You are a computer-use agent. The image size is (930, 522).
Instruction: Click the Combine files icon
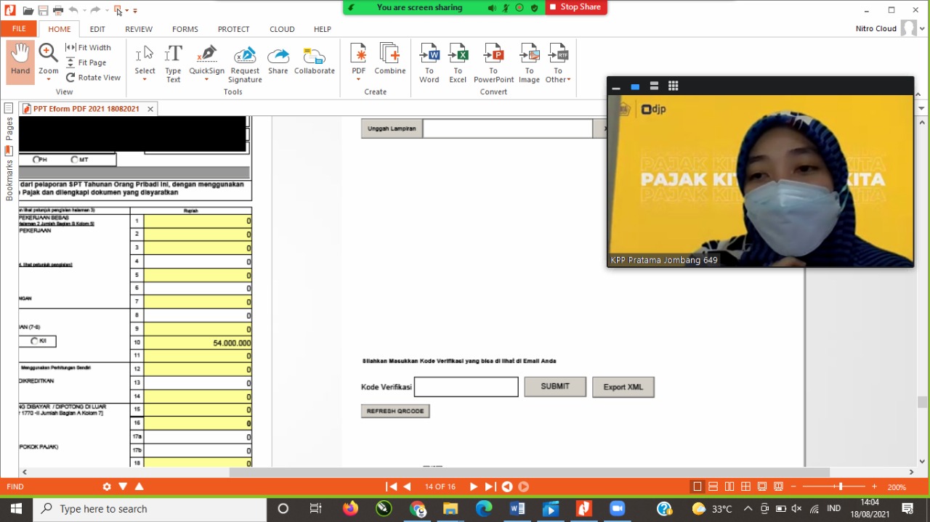389,56
